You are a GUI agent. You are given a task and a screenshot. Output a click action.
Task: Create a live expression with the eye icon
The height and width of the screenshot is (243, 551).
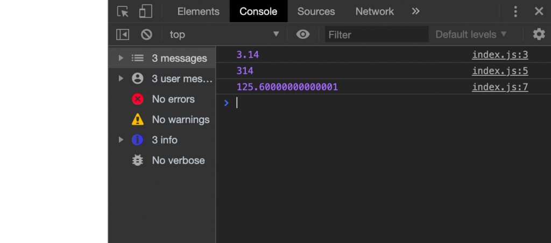click(303, 34)
